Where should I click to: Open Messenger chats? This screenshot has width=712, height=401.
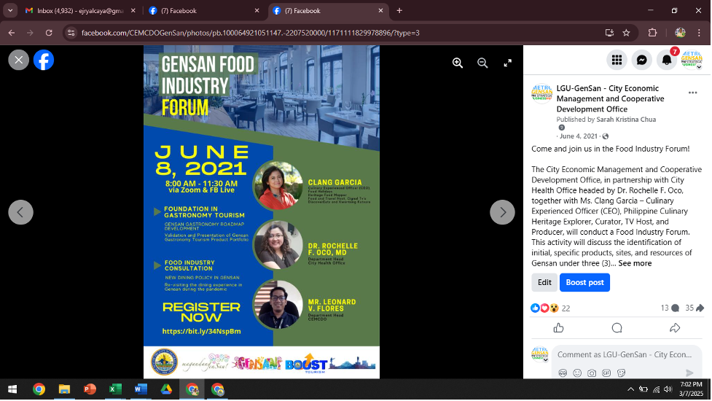tap(641, 61)
